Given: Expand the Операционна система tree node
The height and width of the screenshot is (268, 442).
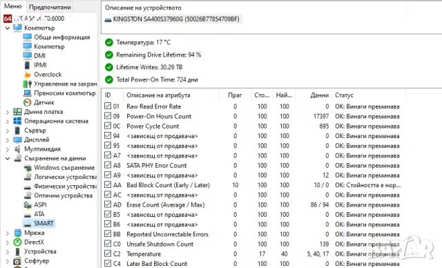Looking at the screenshot, I should pos(8,122).
